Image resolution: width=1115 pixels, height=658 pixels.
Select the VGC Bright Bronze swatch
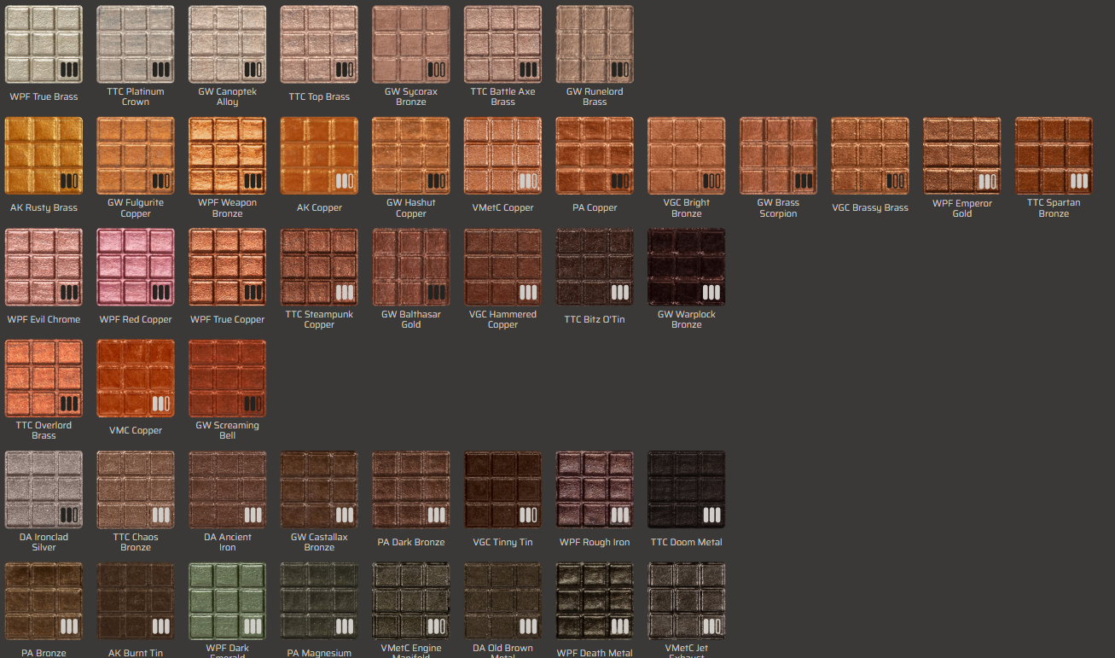(687, 156)
